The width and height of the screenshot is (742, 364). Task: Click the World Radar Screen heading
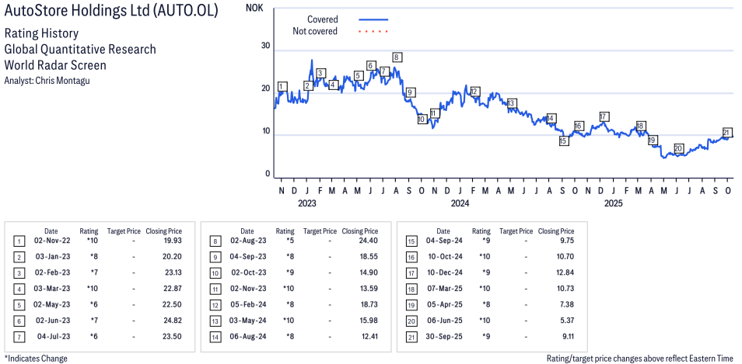[55, 65]
